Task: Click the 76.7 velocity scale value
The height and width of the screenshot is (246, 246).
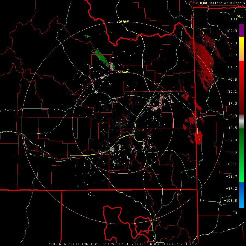Action: point(233,55)
